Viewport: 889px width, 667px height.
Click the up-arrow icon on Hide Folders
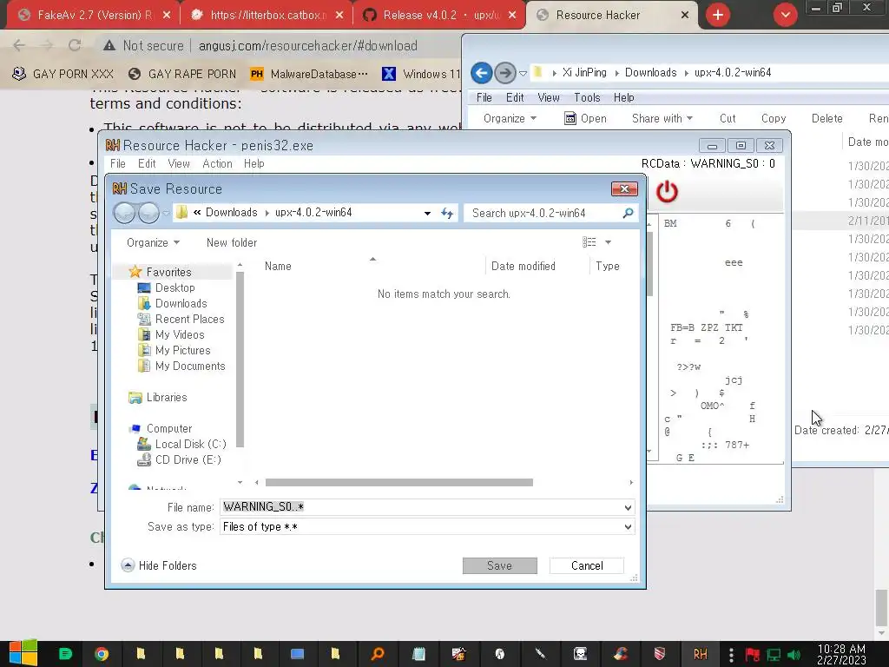128,565
